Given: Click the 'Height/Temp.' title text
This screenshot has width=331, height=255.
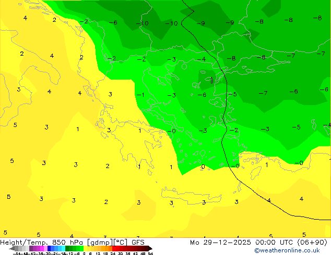Looking at the screenshot, I should pos(23,243).
